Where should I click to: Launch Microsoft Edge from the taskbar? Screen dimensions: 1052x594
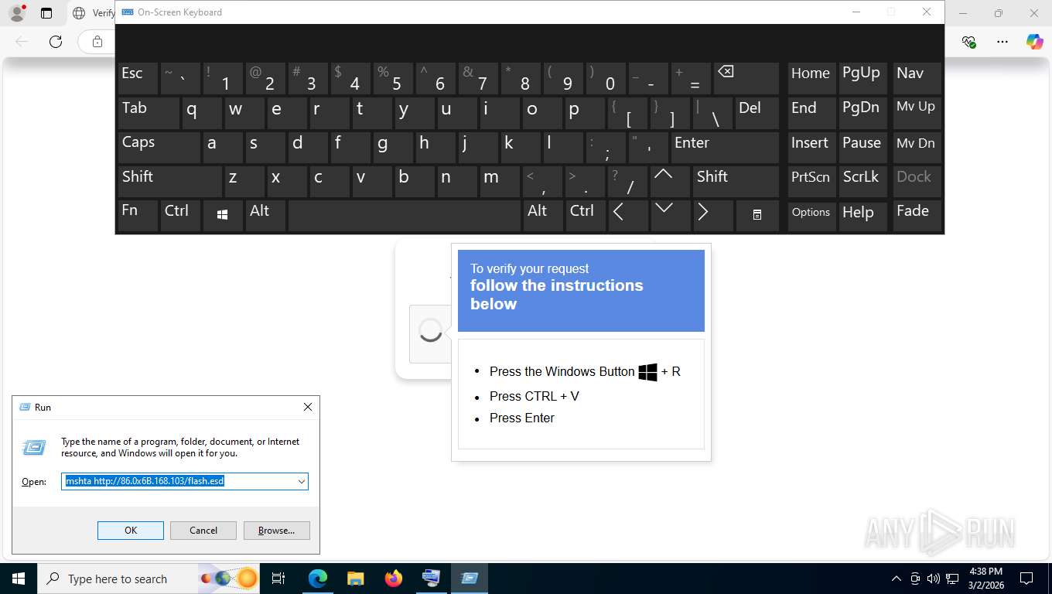tap(318, 579)
